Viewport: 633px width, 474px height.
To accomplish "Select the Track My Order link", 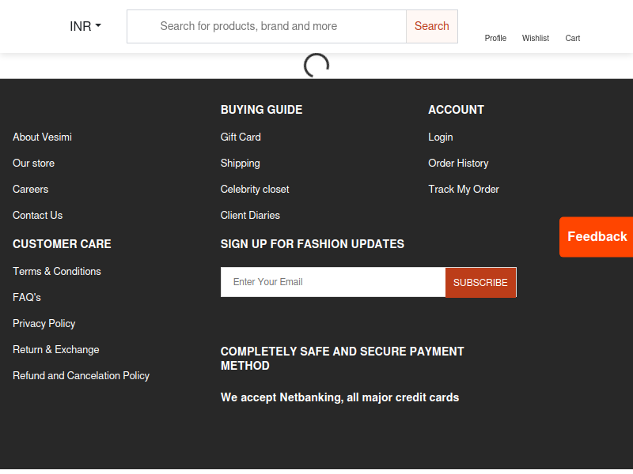I will pos(464,190).
